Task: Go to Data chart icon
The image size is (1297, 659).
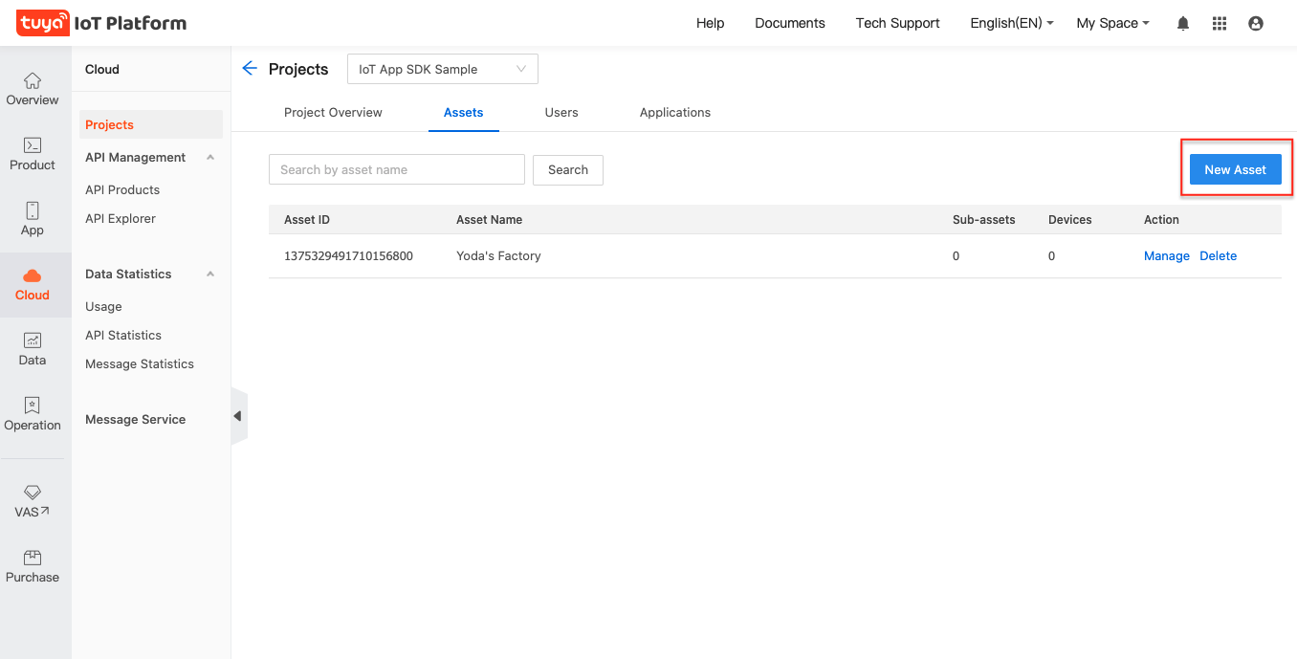Action: (33, 341)
